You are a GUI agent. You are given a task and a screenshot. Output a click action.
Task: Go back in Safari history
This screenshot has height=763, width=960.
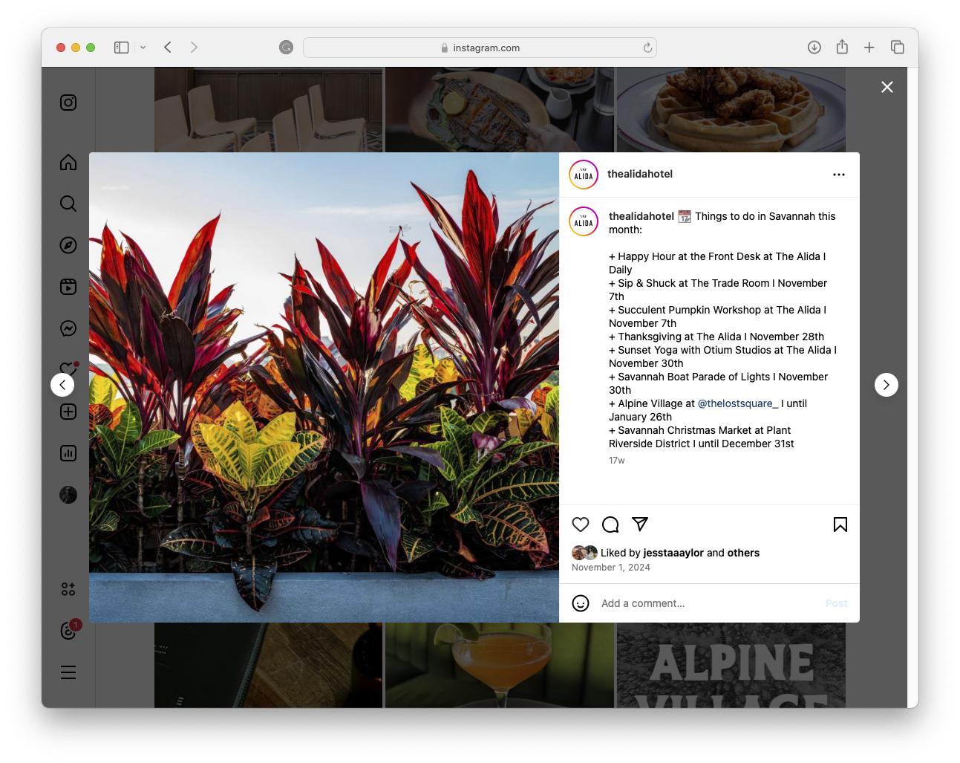click(x=168, y=48)
